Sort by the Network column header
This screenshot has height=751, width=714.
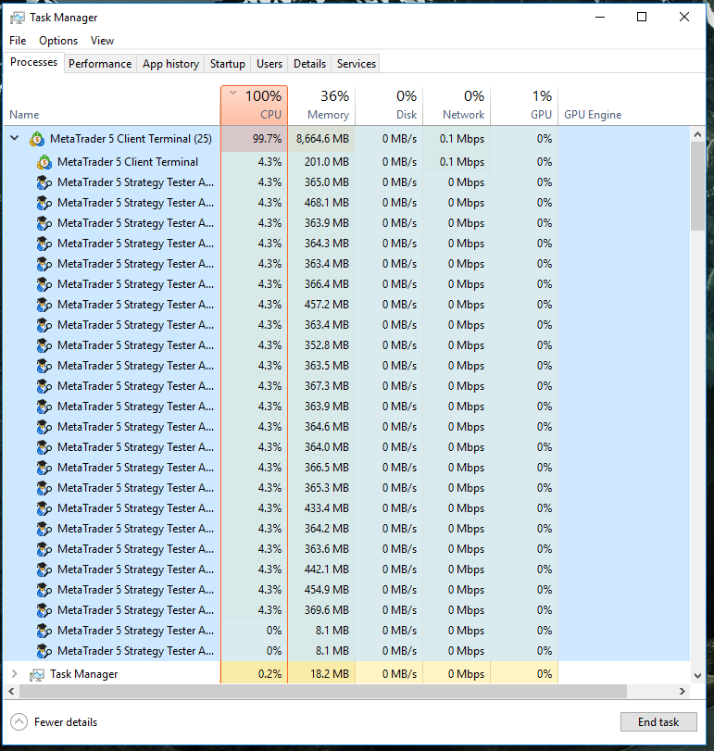click(x=457, y=106)
